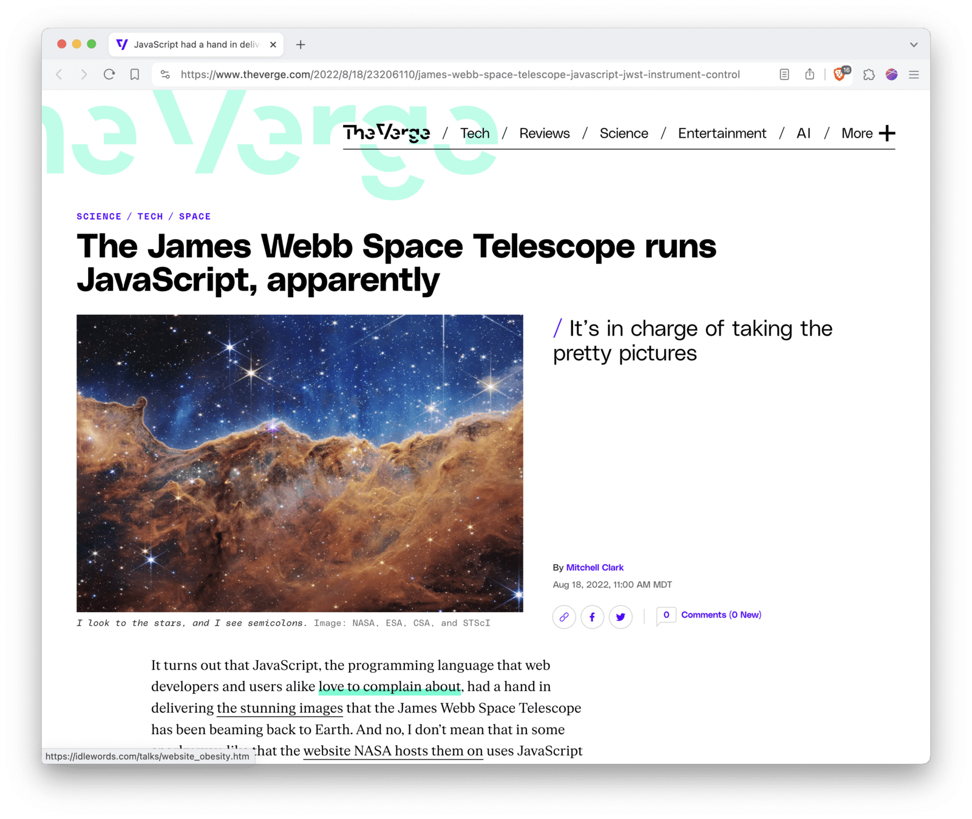972x819 pixels.
Task: Select the 'JavaScript had a hand' tab
Action: (196, 44)
